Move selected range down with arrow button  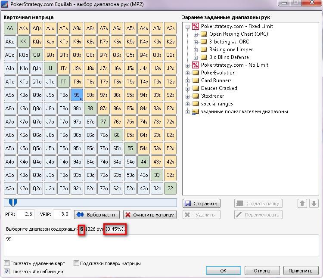coord(314,204)
